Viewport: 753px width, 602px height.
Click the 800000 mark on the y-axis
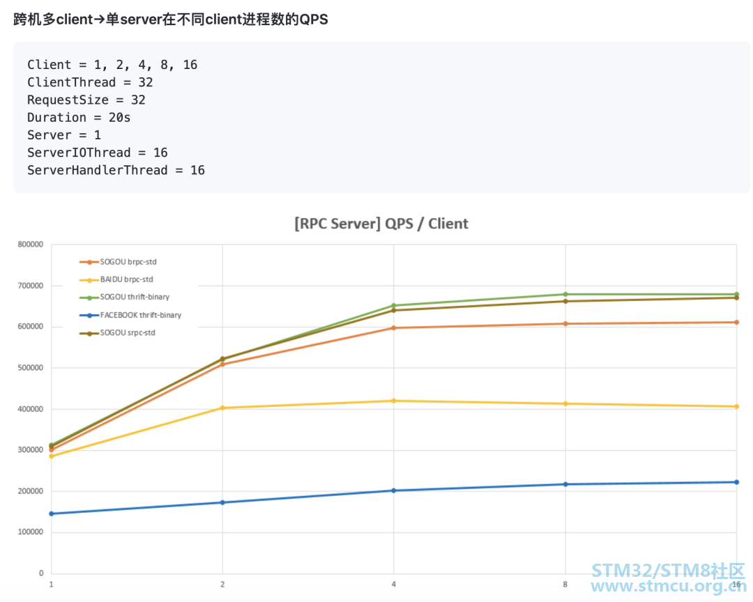31,244
